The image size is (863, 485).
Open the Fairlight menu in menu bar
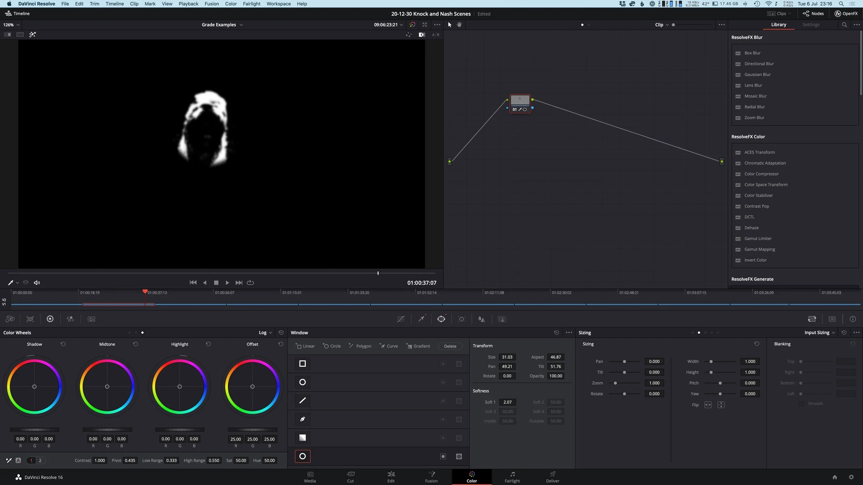pos(251,4)
